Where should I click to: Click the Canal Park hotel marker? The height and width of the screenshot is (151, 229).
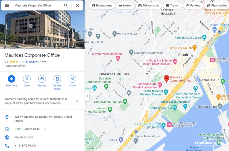(x=212, y=60)
